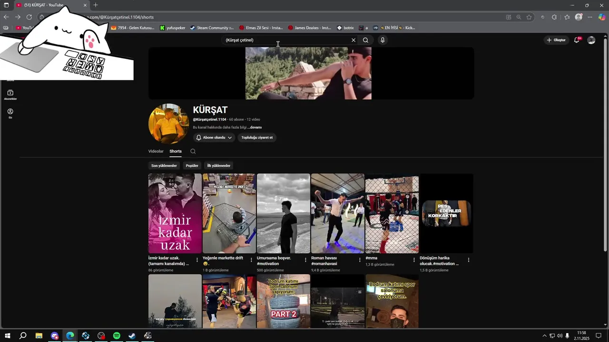Screen dimensions: 609x342
Task: Open the Windows notification center
Action: 599,336
